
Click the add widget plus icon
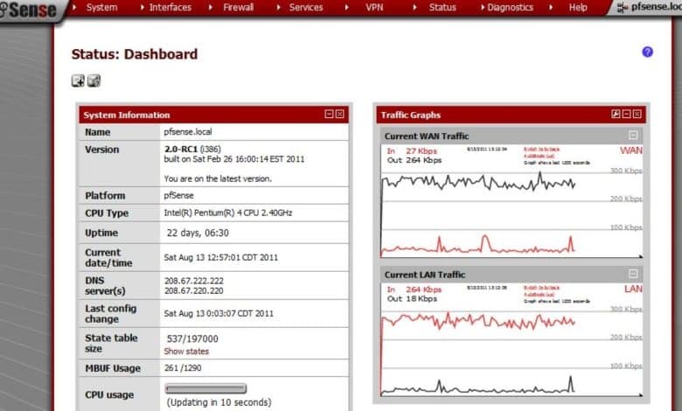[78, 80]
